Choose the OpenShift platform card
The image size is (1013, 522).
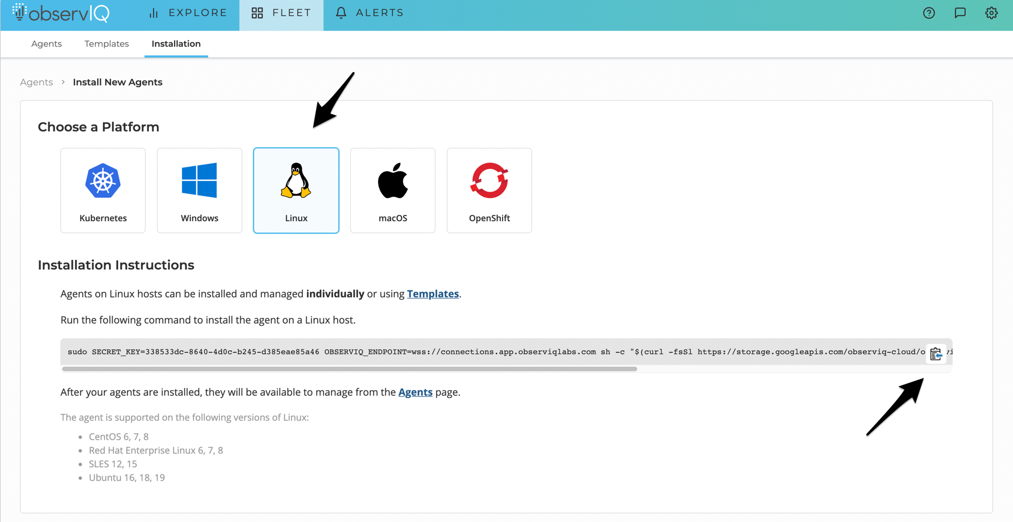pos(489,190)
